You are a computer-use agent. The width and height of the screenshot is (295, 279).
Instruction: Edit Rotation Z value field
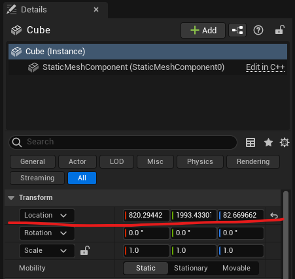coord(241,233)
